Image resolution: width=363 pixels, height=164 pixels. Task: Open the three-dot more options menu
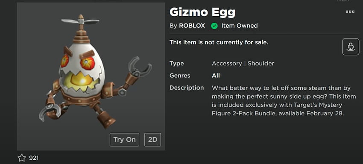(350, 12)
